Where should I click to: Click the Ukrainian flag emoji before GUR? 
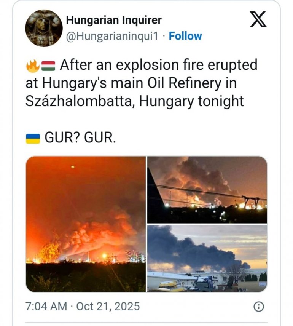click(x=33, y=138)
